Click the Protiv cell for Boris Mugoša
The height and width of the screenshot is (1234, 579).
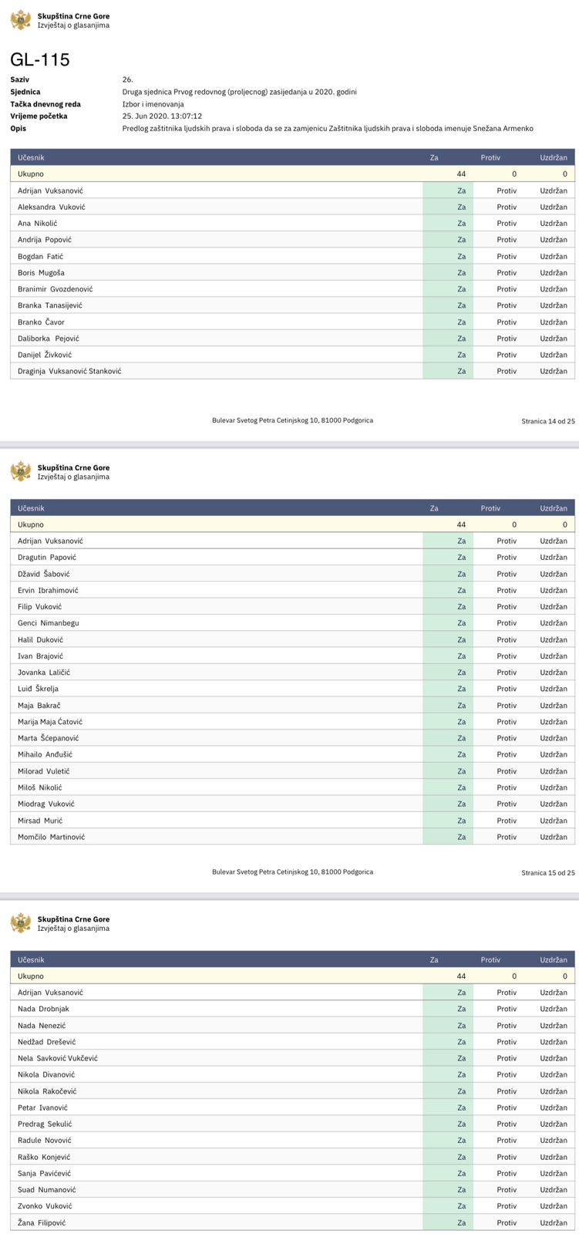coord(507,272)
